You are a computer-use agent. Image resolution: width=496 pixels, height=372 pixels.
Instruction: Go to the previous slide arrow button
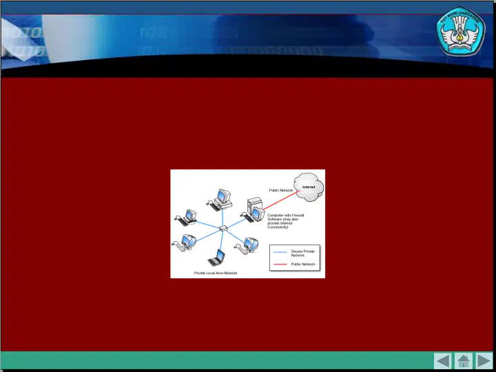click(443, 361)
